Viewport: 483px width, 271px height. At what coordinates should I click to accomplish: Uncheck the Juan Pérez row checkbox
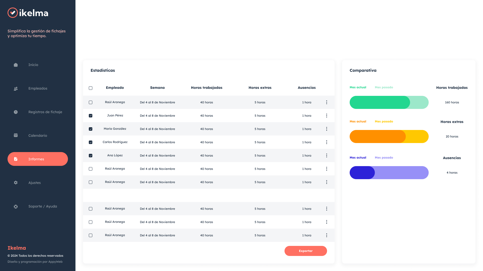point(91,115)
